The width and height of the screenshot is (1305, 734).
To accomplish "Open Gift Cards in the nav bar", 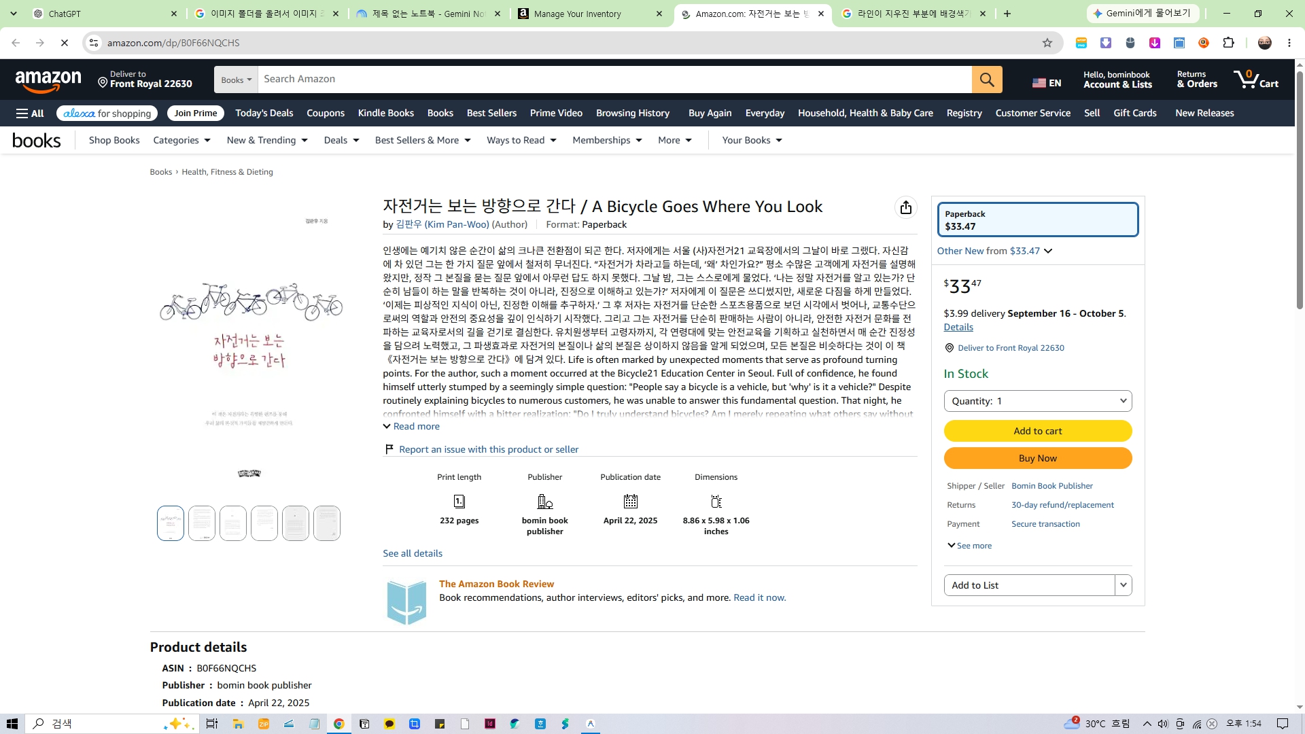I will [x=1135, y=113].
